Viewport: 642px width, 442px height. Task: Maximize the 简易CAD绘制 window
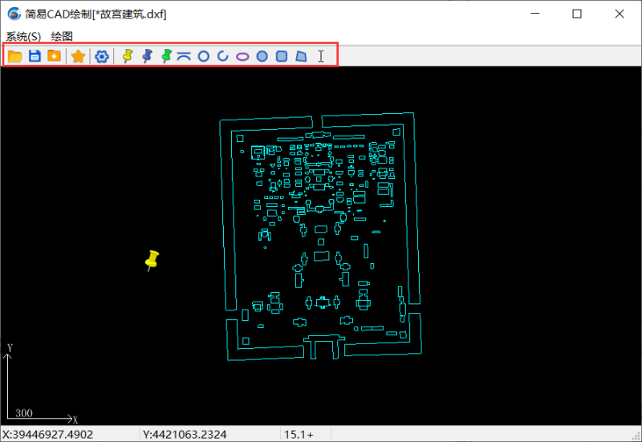[577, 14]
